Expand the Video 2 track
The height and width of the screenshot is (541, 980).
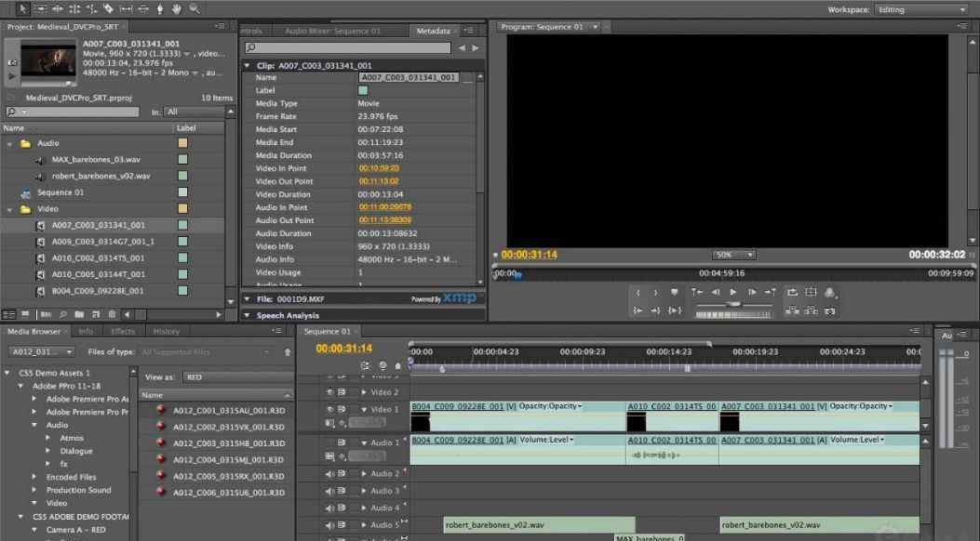point(364,392)
